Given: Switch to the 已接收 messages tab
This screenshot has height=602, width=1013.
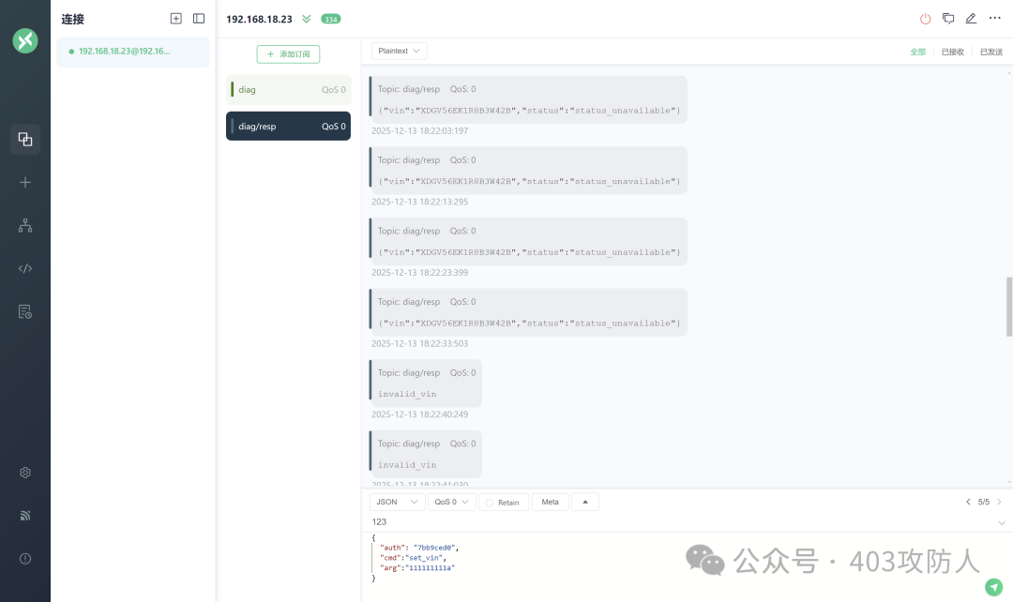Looking at the screenshot, I should click(x=952, y=53).
